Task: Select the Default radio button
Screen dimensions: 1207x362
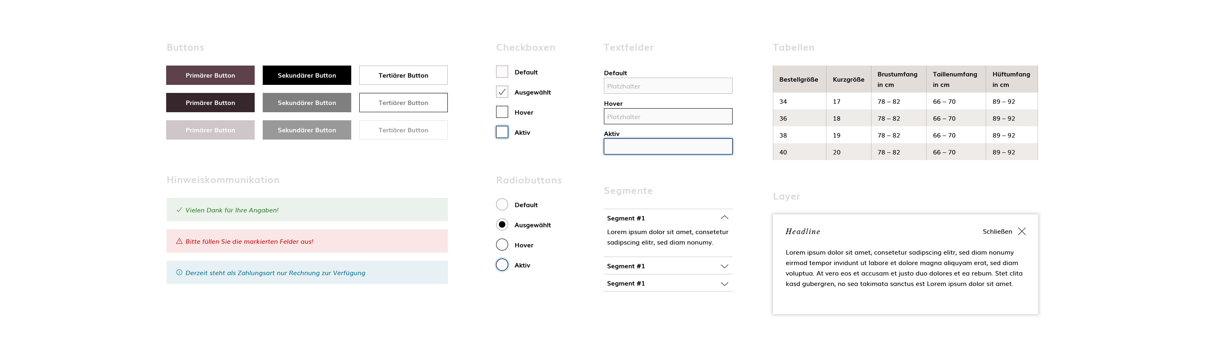Action: point(502,205)
